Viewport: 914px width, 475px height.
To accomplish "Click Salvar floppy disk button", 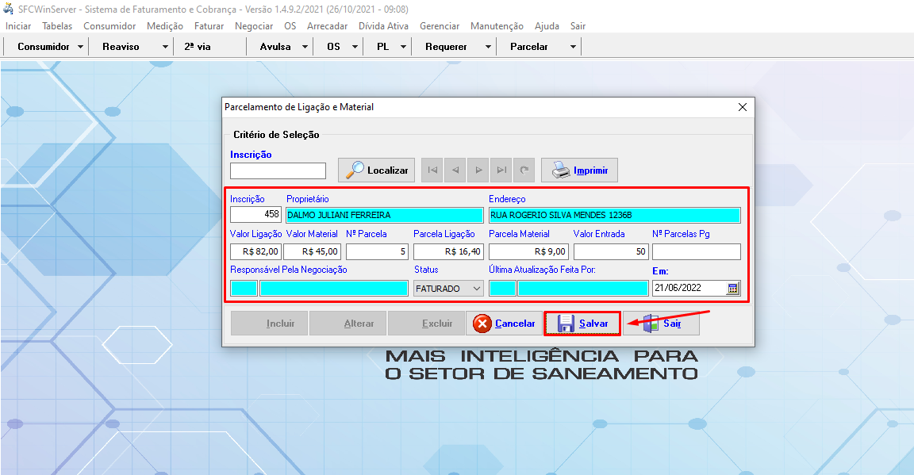I will pyautogui.click(x=582, y=324).
